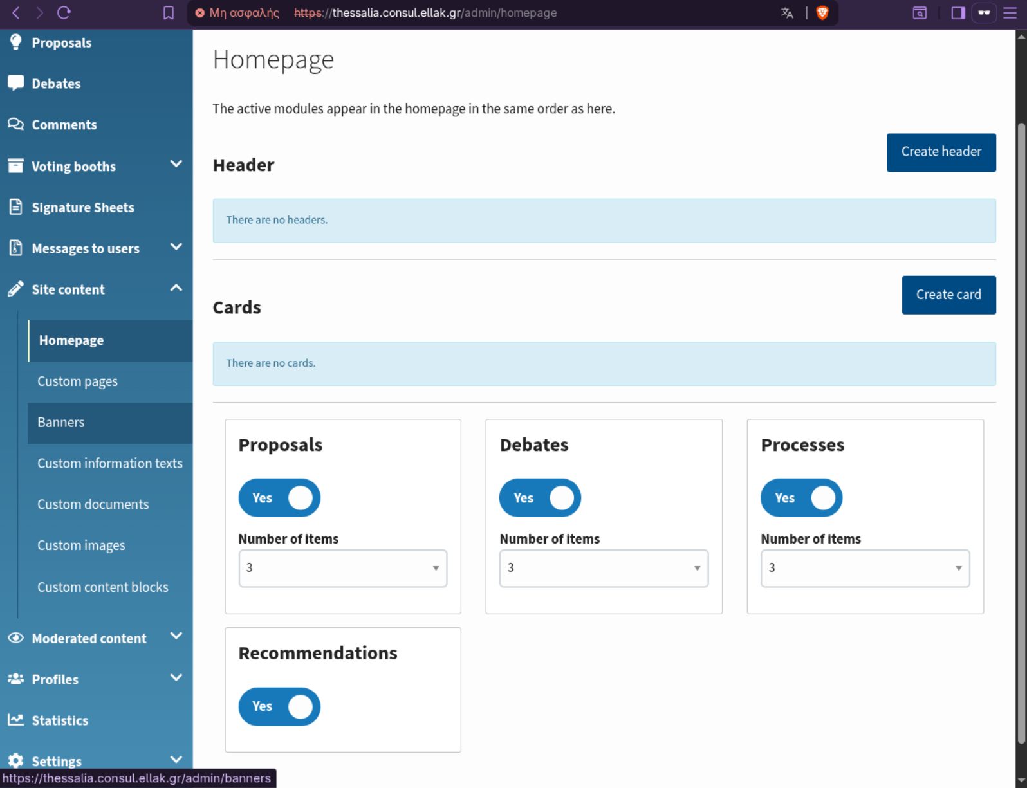Expand the Messages to users chevron
This screenshot has width=1027, height=788.
[x=176, y=247]
